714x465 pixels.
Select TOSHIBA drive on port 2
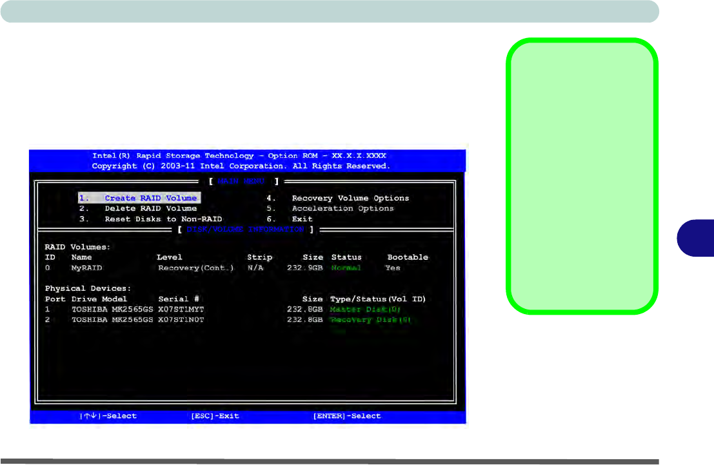(x=112, y=320)
